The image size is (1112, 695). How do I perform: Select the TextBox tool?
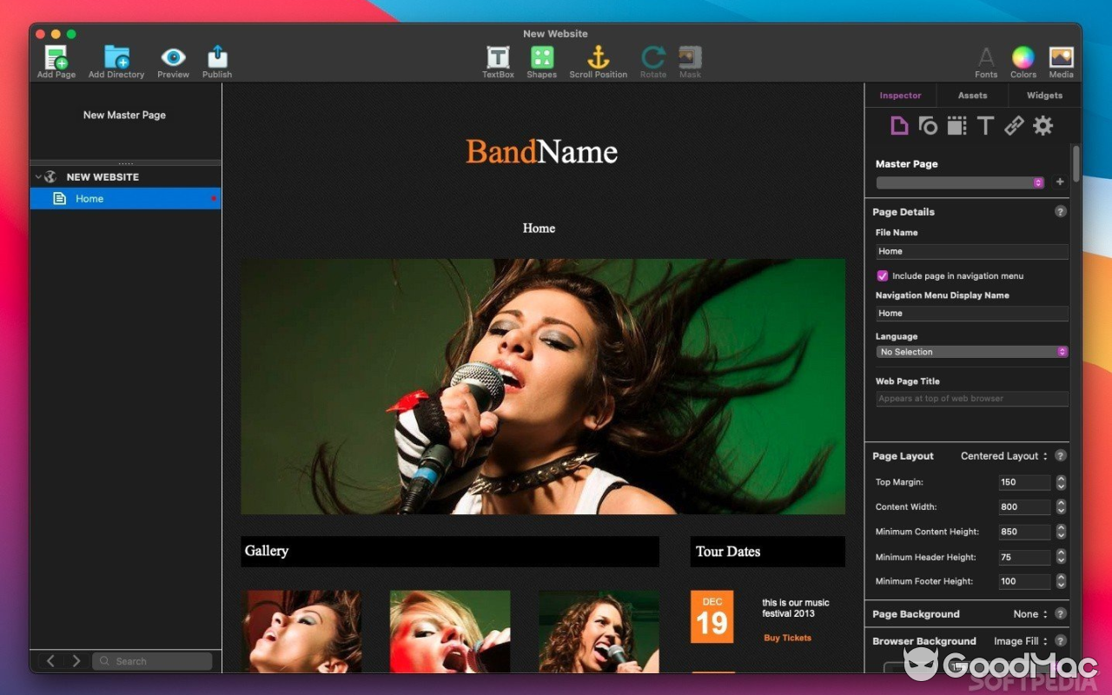tap(498, 58)
